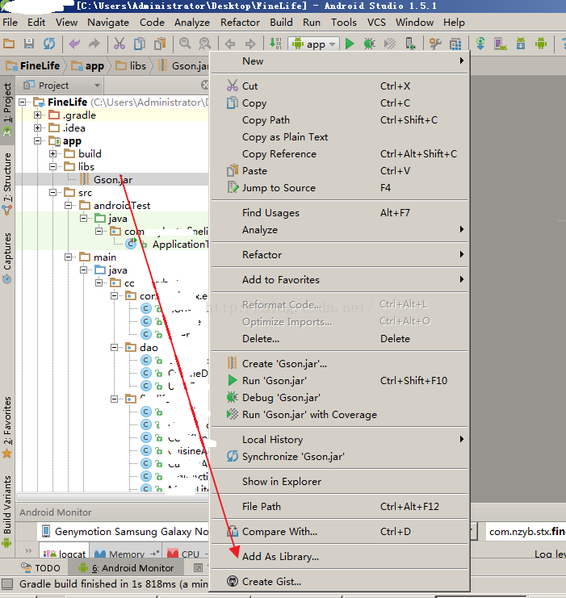566x598 pixels.
Task: Click the Make Project icon
Action: coord(275,44)
